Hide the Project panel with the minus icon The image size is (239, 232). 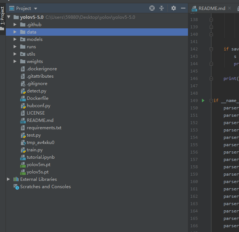(183, 8)
